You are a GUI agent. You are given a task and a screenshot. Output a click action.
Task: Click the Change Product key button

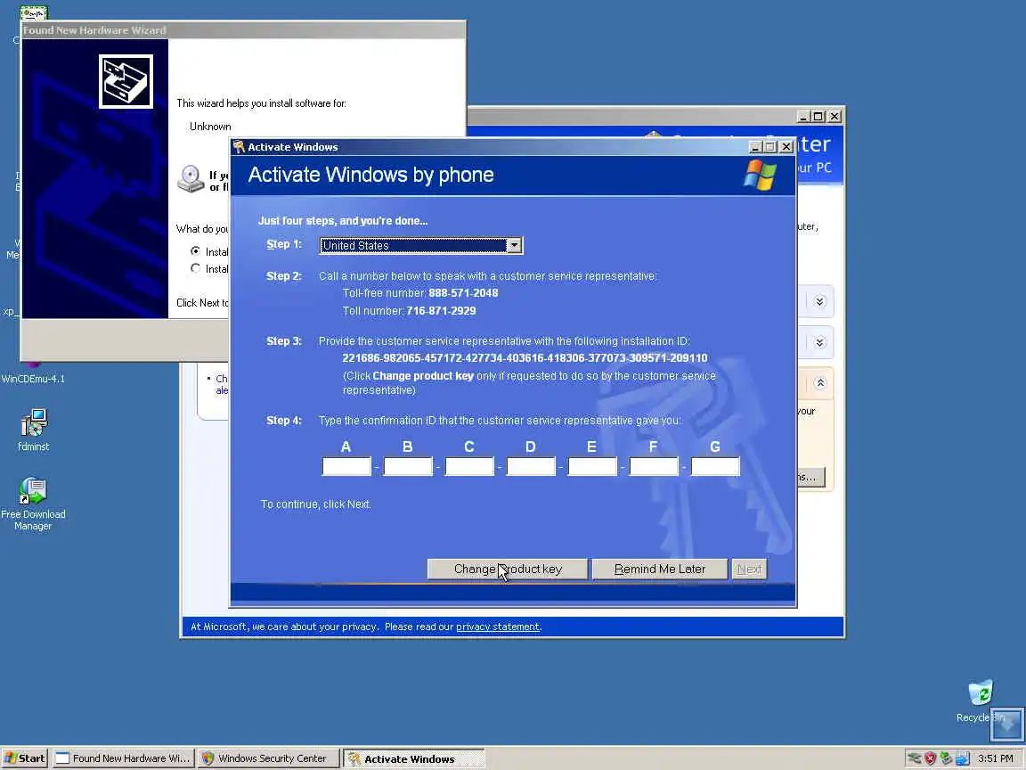pyautogui.click(x=508, y=569)
